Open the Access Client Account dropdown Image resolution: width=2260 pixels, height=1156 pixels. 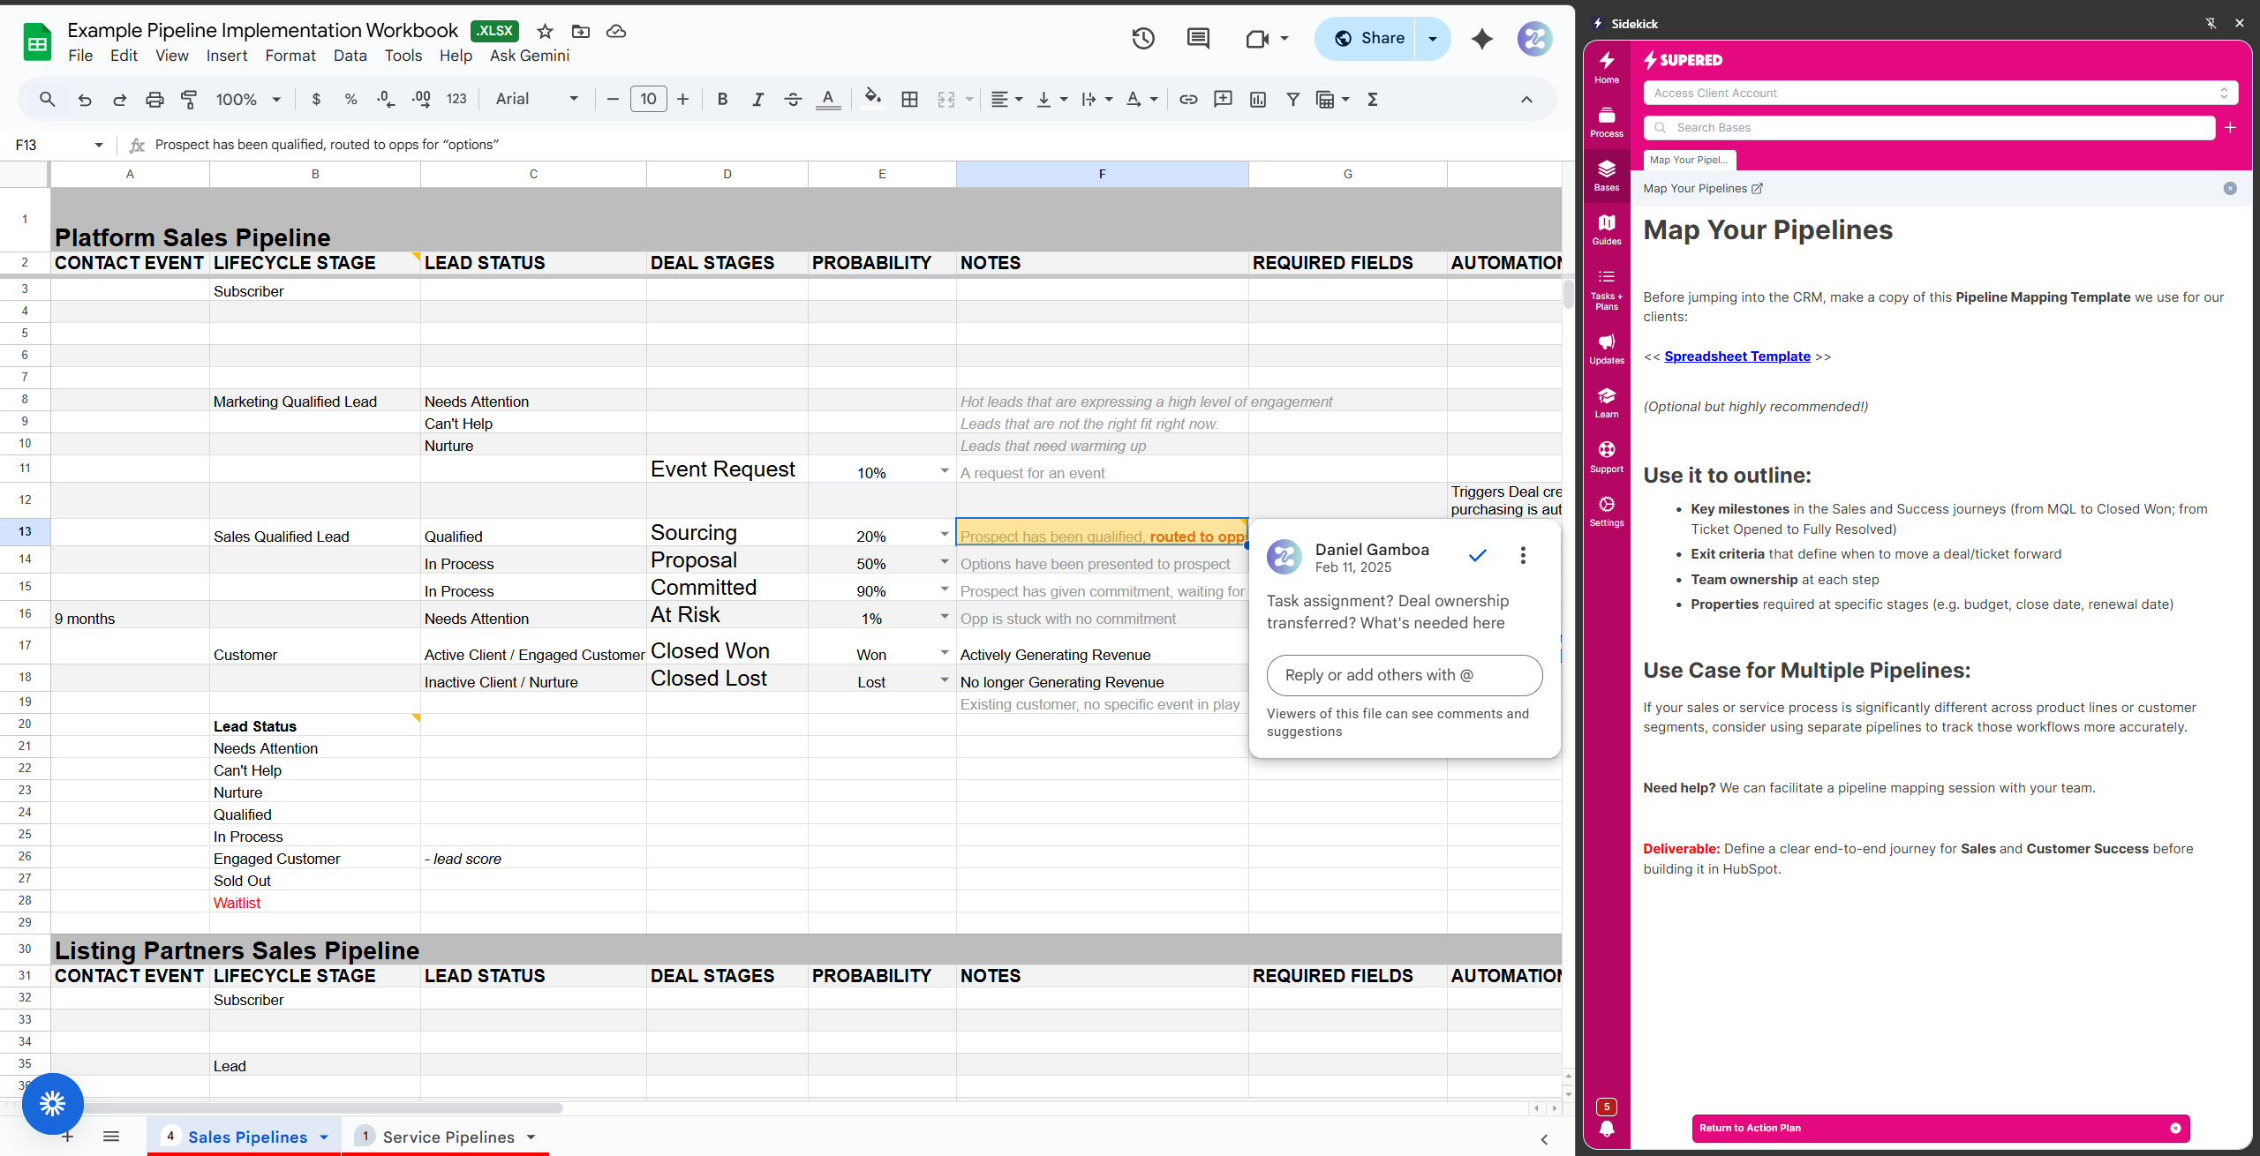(x=1940, y=93)
